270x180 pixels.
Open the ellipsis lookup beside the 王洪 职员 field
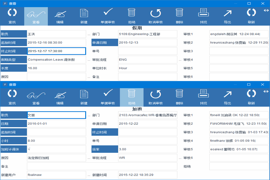coord(89,34)
